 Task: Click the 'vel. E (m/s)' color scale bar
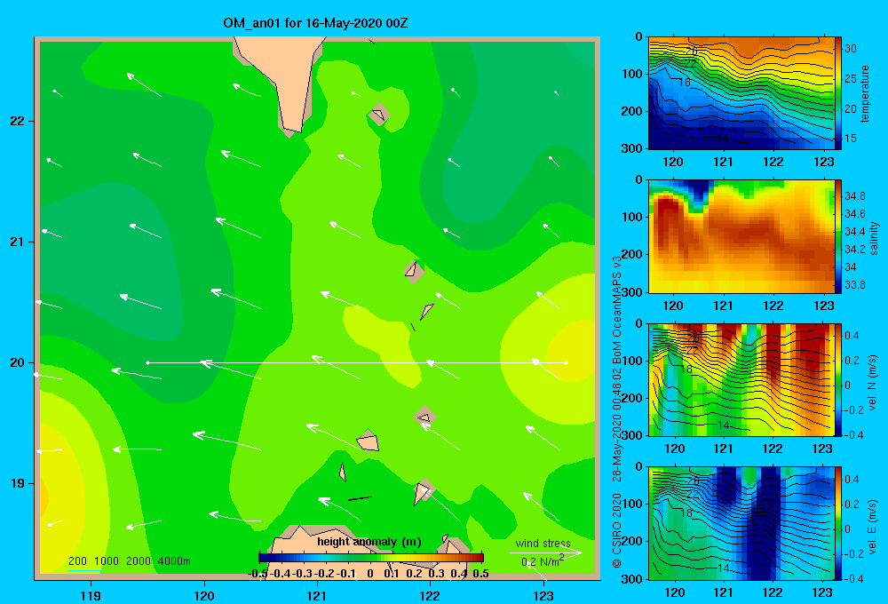pos(838,523)
